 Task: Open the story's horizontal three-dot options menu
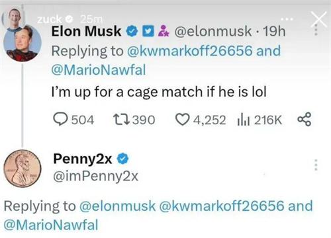(287, 19)
